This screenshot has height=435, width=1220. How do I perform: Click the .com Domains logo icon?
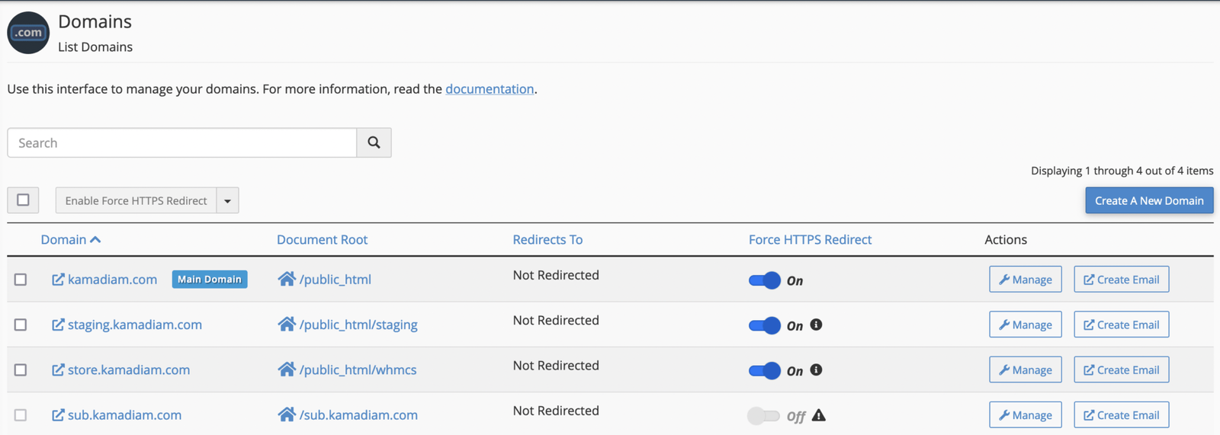tap(28, 33)
